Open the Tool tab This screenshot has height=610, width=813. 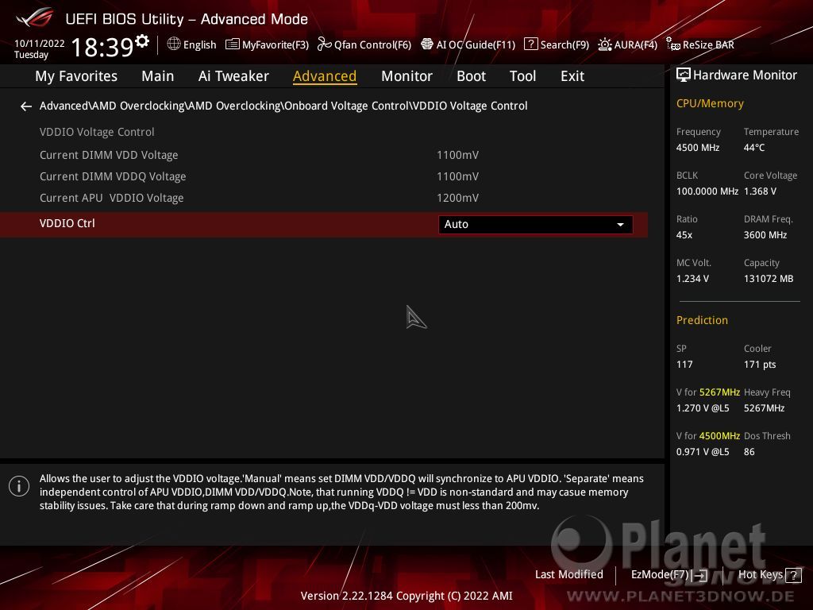(x=522, y=76)
